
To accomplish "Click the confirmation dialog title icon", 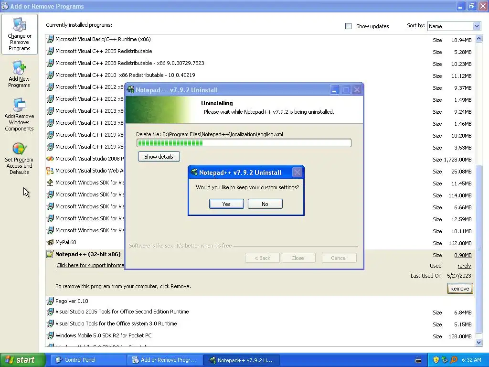I will click(194, 172).
